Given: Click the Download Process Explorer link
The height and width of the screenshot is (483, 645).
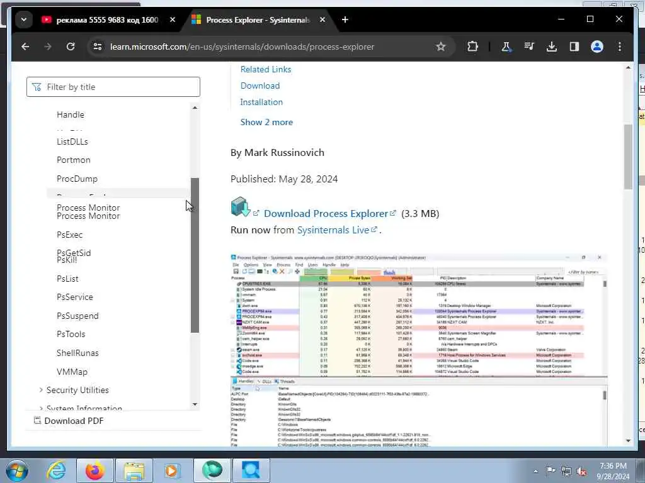Looking at the screenshot, I should point(326,214).
